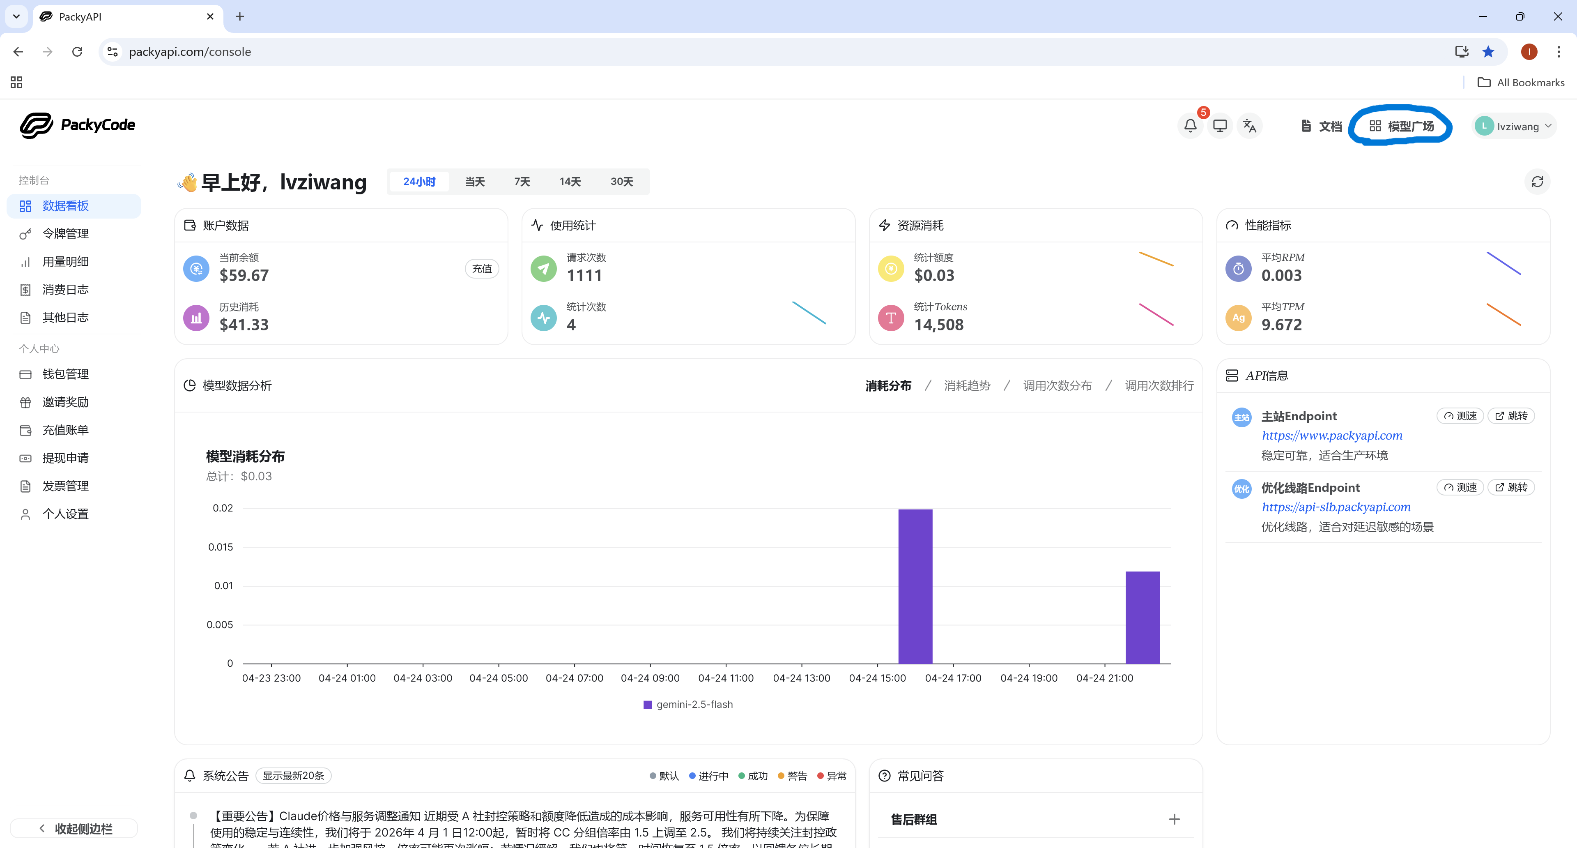
Task: Toggle gemini-2.5-flash purple legend swatch
Action: click(x=647, y=705)
